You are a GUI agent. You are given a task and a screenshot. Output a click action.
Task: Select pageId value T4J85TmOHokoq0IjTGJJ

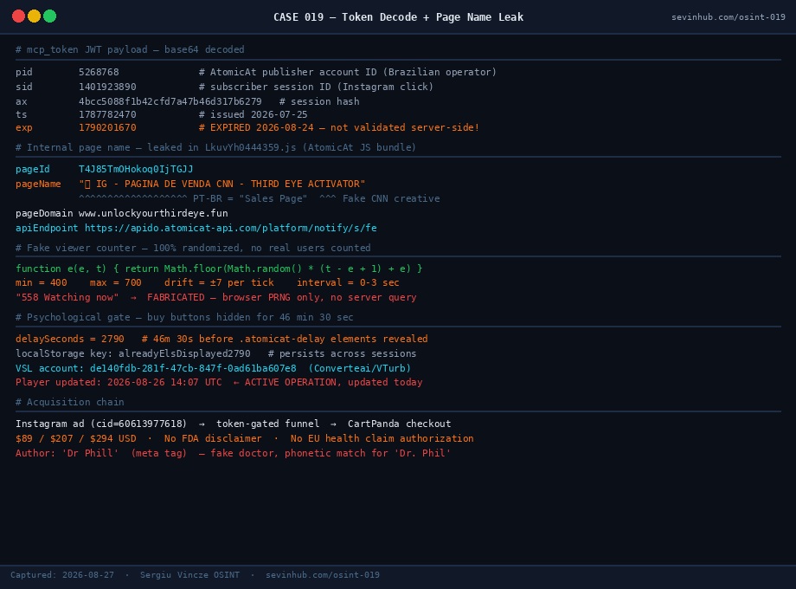pos(136,169)
